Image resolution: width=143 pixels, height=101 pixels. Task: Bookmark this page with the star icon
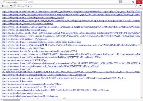(x=136, y=6)
